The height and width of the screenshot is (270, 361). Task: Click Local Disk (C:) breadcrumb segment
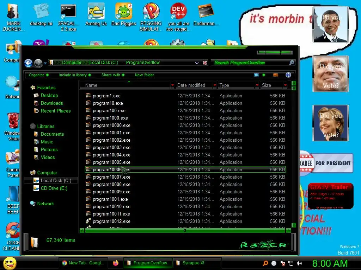(x=104, y=63)
